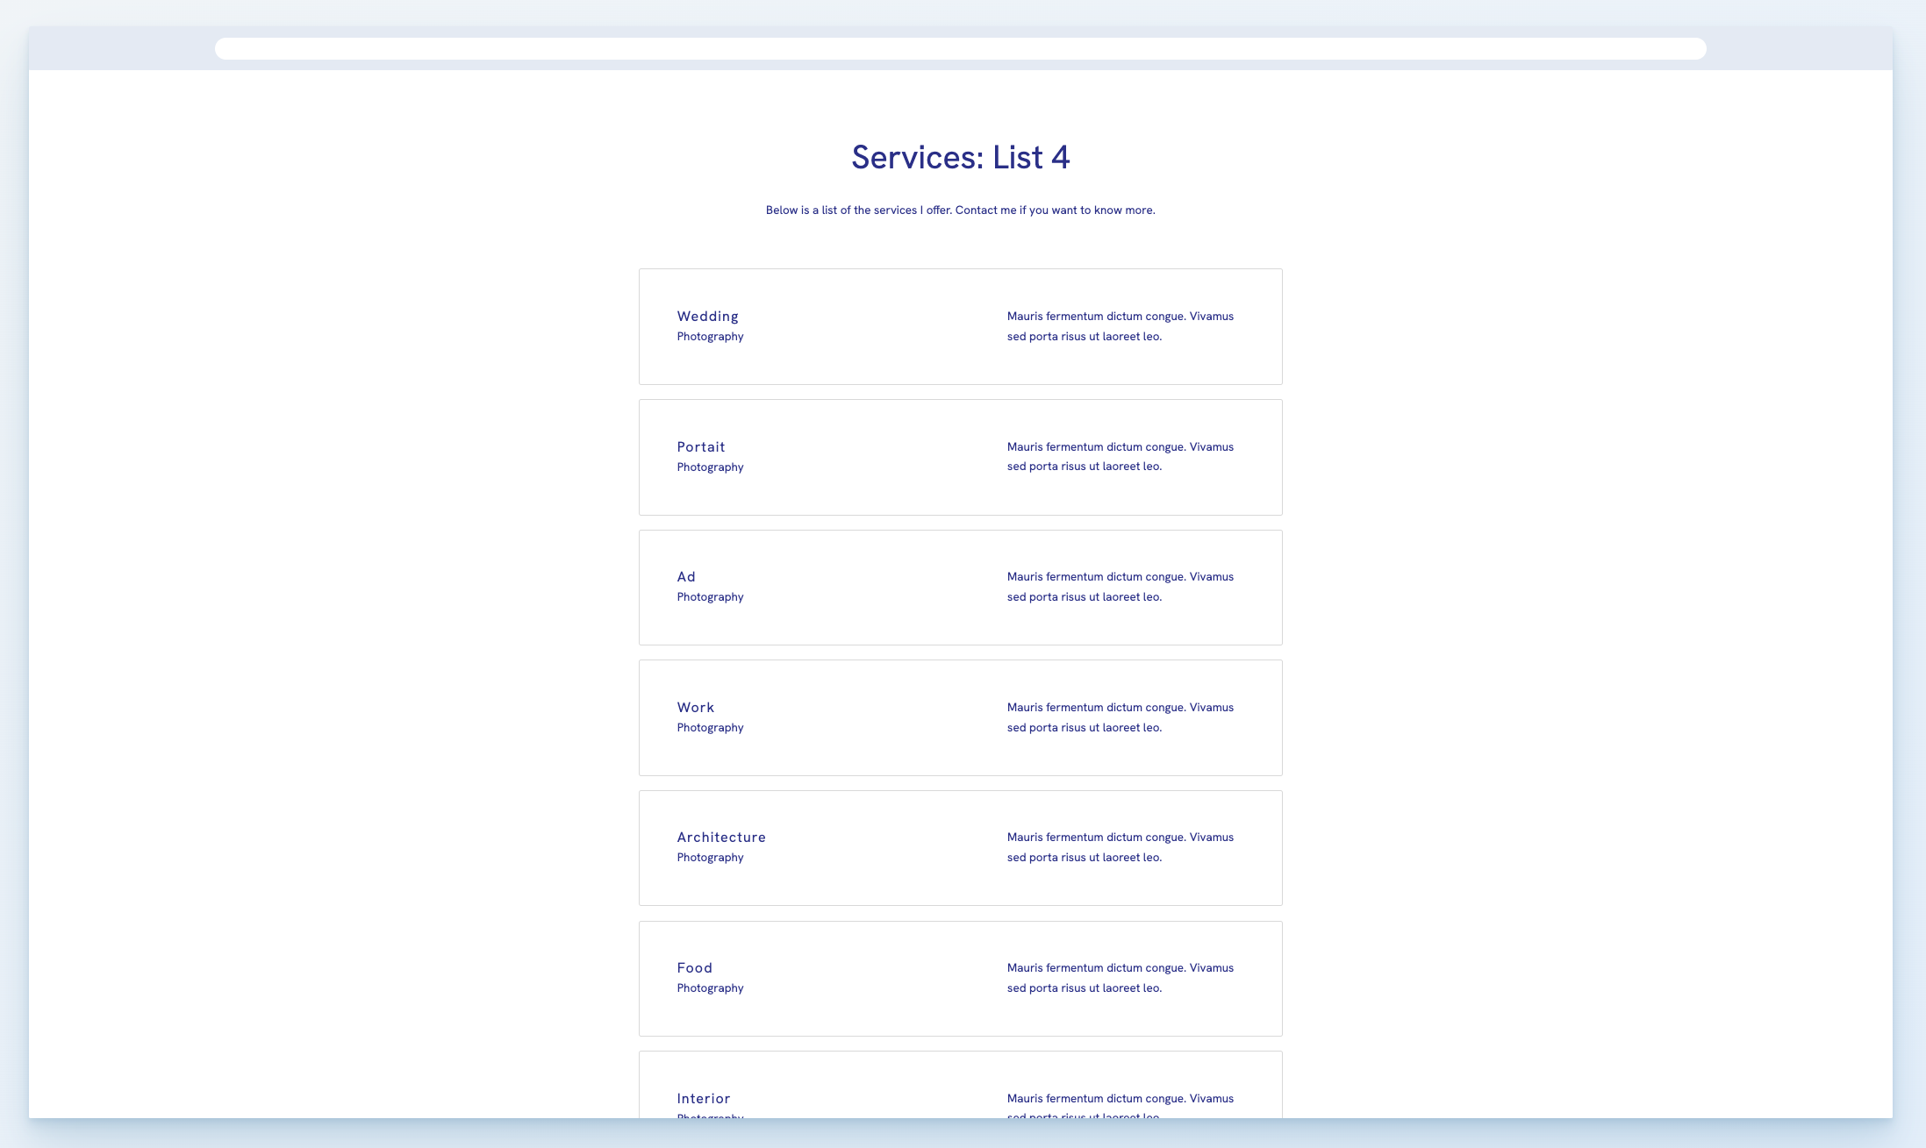Click the Ad service title
Image resolution: width=1926 pixels, height=1148 pixels.
point(685,576)
